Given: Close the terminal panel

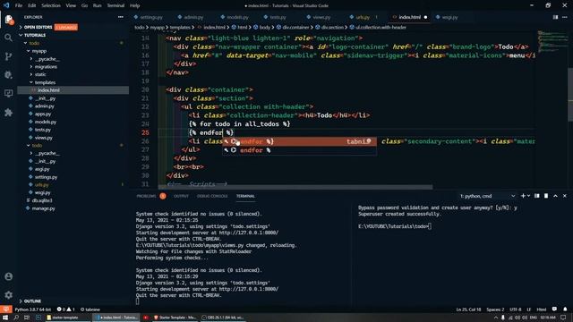Looking at the screenshot, I should click(565, 196).
